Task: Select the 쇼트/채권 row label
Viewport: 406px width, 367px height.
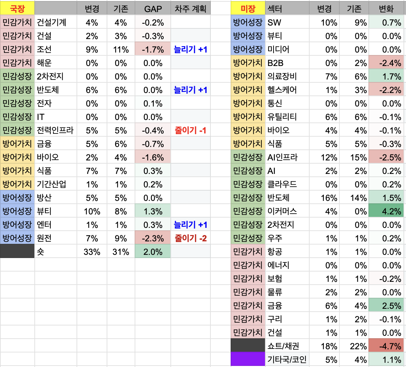Action: 287,346
